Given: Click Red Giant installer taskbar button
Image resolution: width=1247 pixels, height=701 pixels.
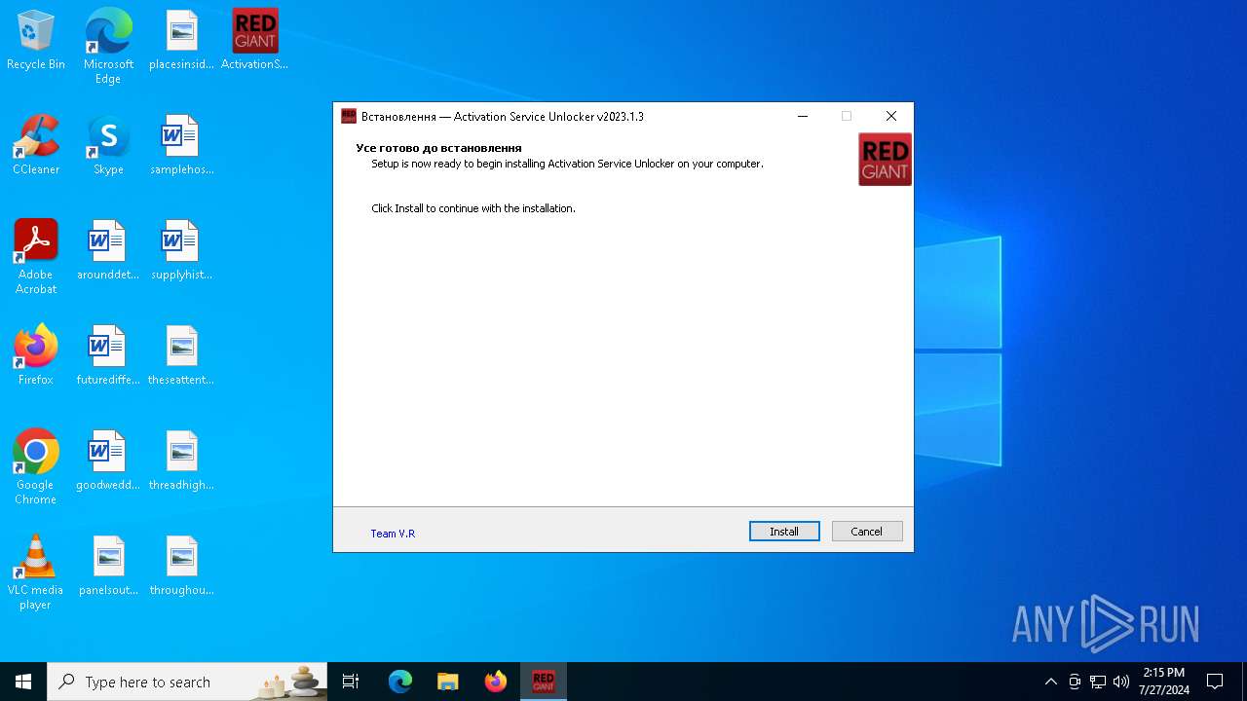Looking at the screenshot, I should (544, 682).
